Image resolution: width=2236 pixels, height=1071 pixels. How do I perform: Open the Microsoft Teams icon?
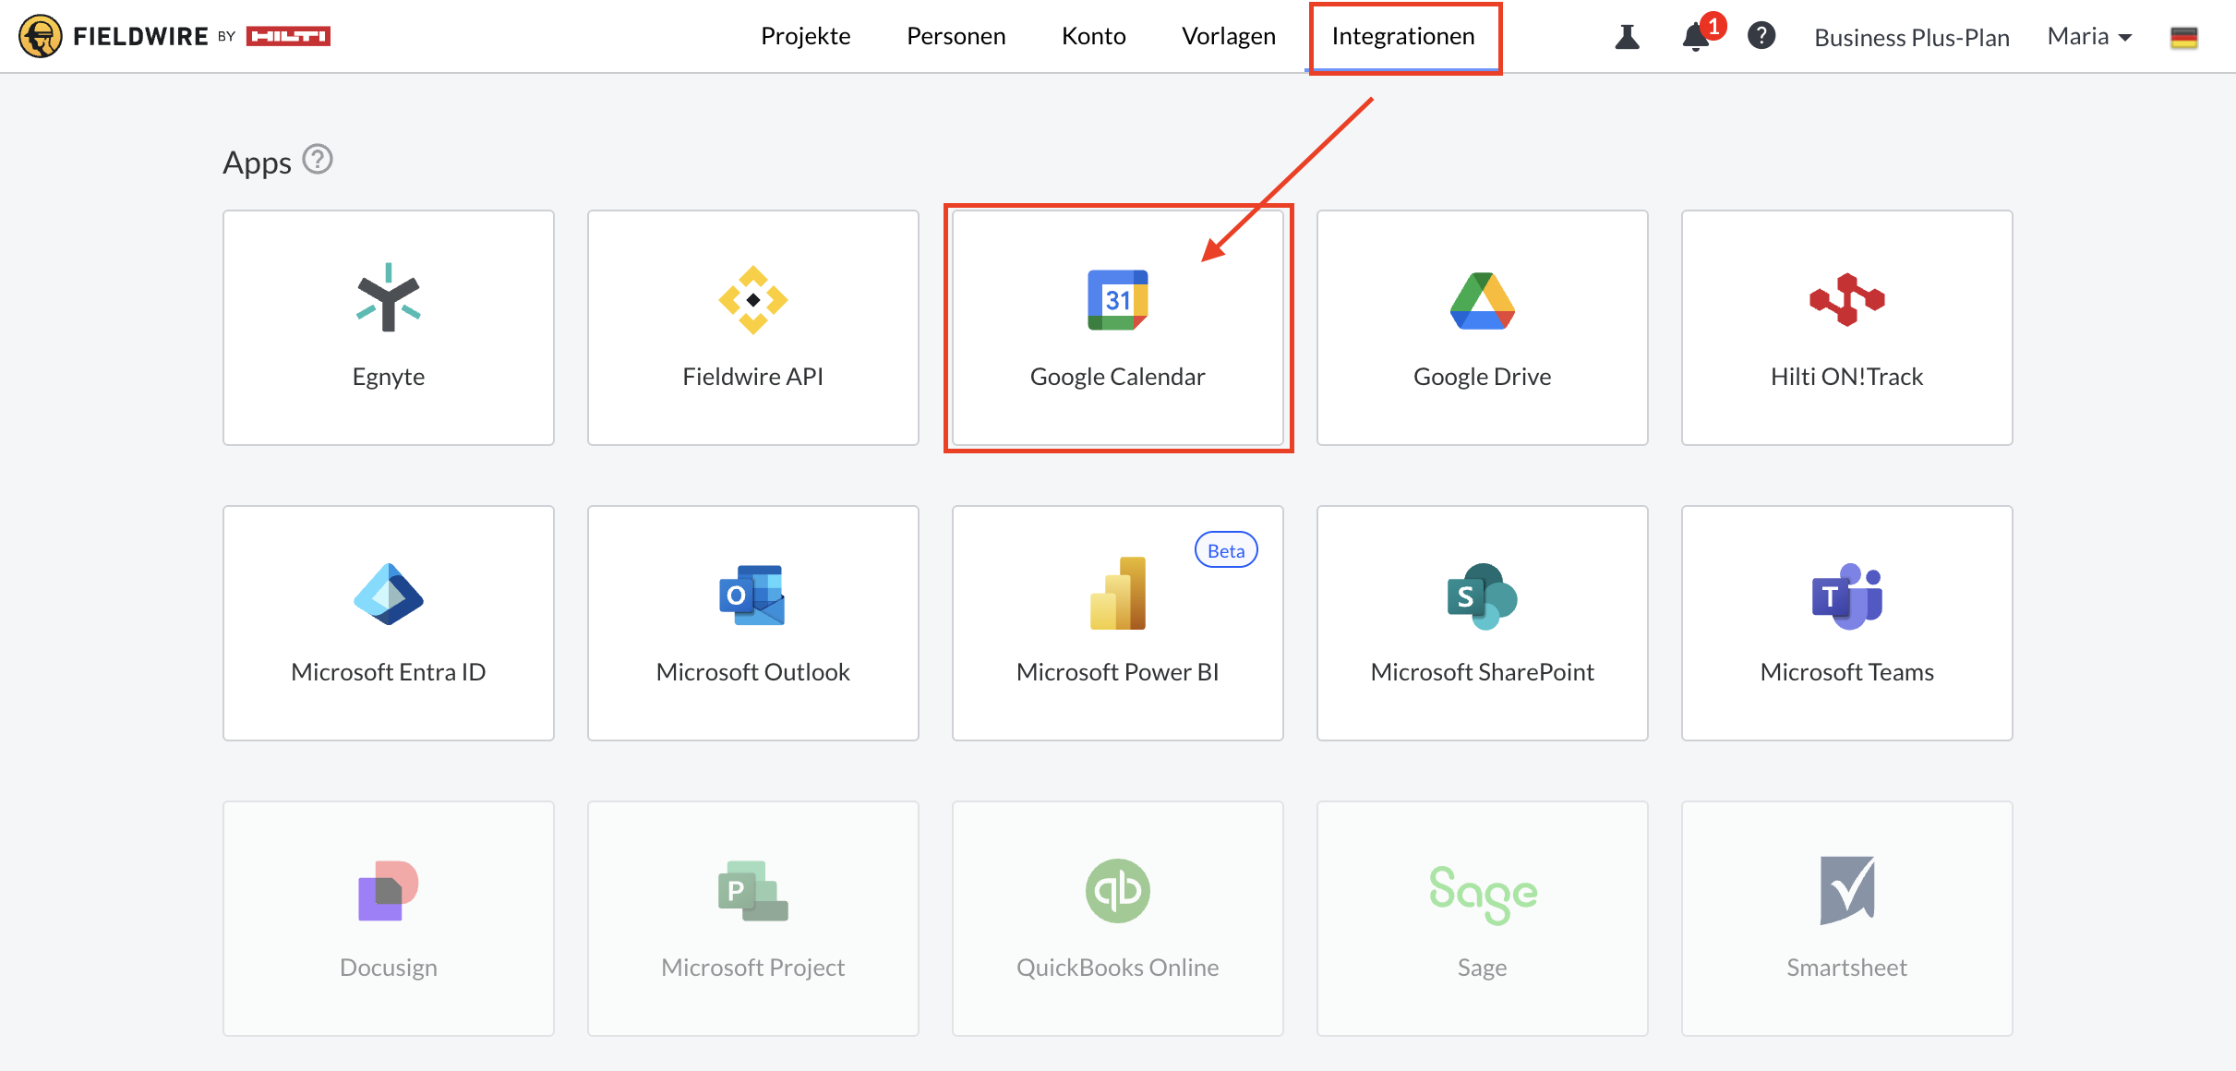1847,596
